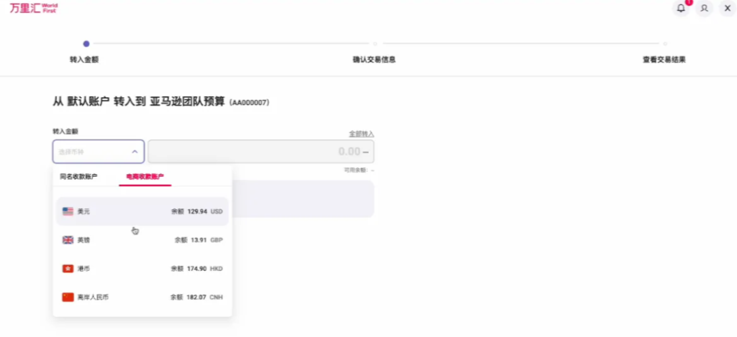The height and width of the screenshot is (337, 737).
Task: Click the transfer amount input field
Action: tap(260, 152)
